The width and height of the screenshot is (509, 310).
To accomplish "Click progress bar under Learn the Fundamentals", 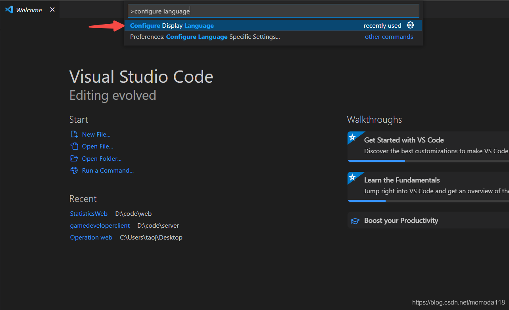I will coord(428,201).
